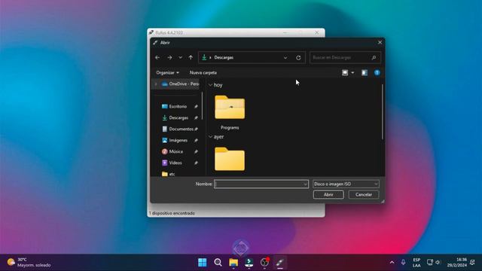The height and width of the screenshot is (271, 482).
Task: Click the pin next to Escritorio
Action: coord(196,107)
